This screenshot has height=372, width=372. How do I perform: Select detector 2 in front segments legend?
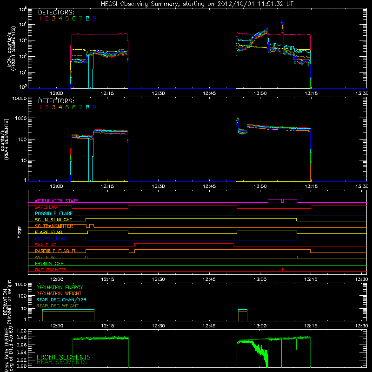[47, 19]
